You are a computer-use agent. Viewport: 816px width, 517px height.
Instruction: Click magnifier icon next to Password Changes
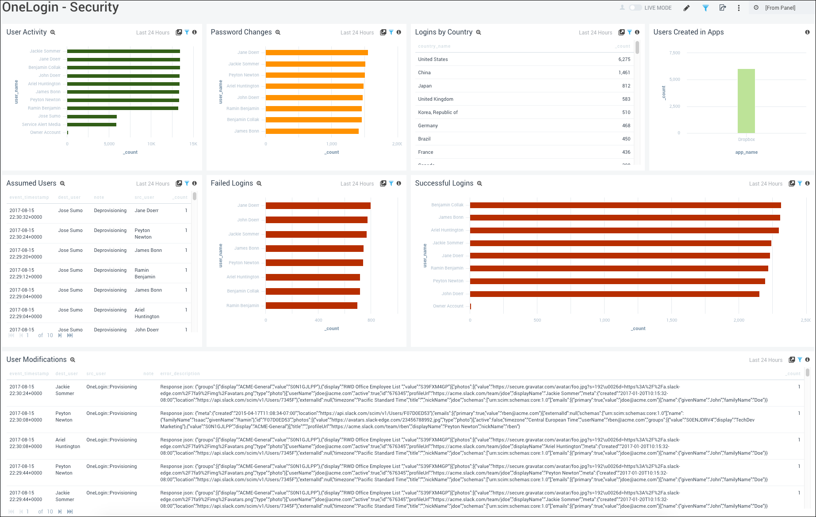point(278,32)
